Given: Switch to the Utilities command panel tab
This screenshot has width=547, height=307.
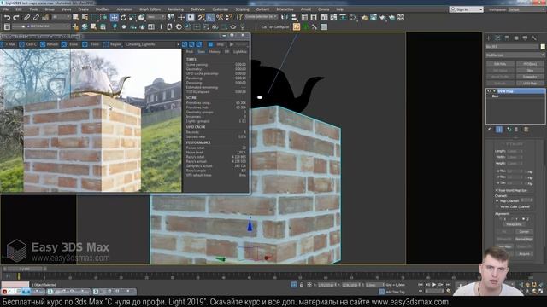Looking at the screenshot, I should click(534, 38).
